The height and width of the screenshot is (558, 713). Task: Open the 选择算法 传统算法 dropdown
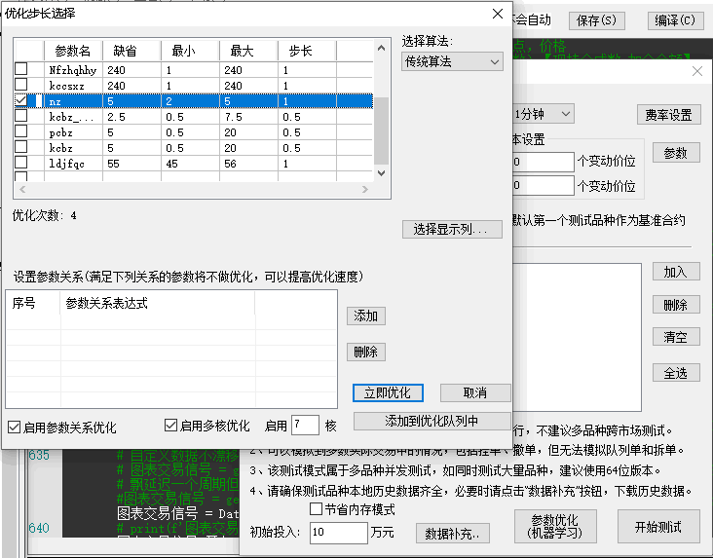[452, 61]
